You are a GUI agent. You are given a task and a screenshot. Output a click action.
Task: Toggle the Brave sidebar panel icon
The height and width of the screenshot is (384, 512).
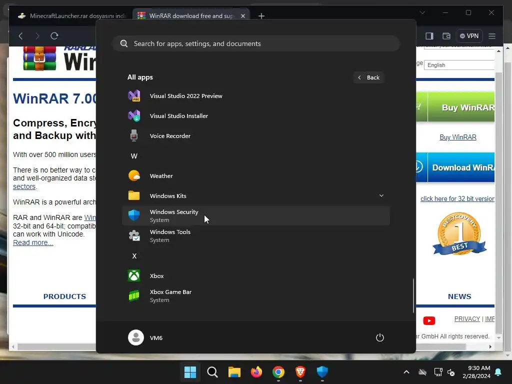429,36
